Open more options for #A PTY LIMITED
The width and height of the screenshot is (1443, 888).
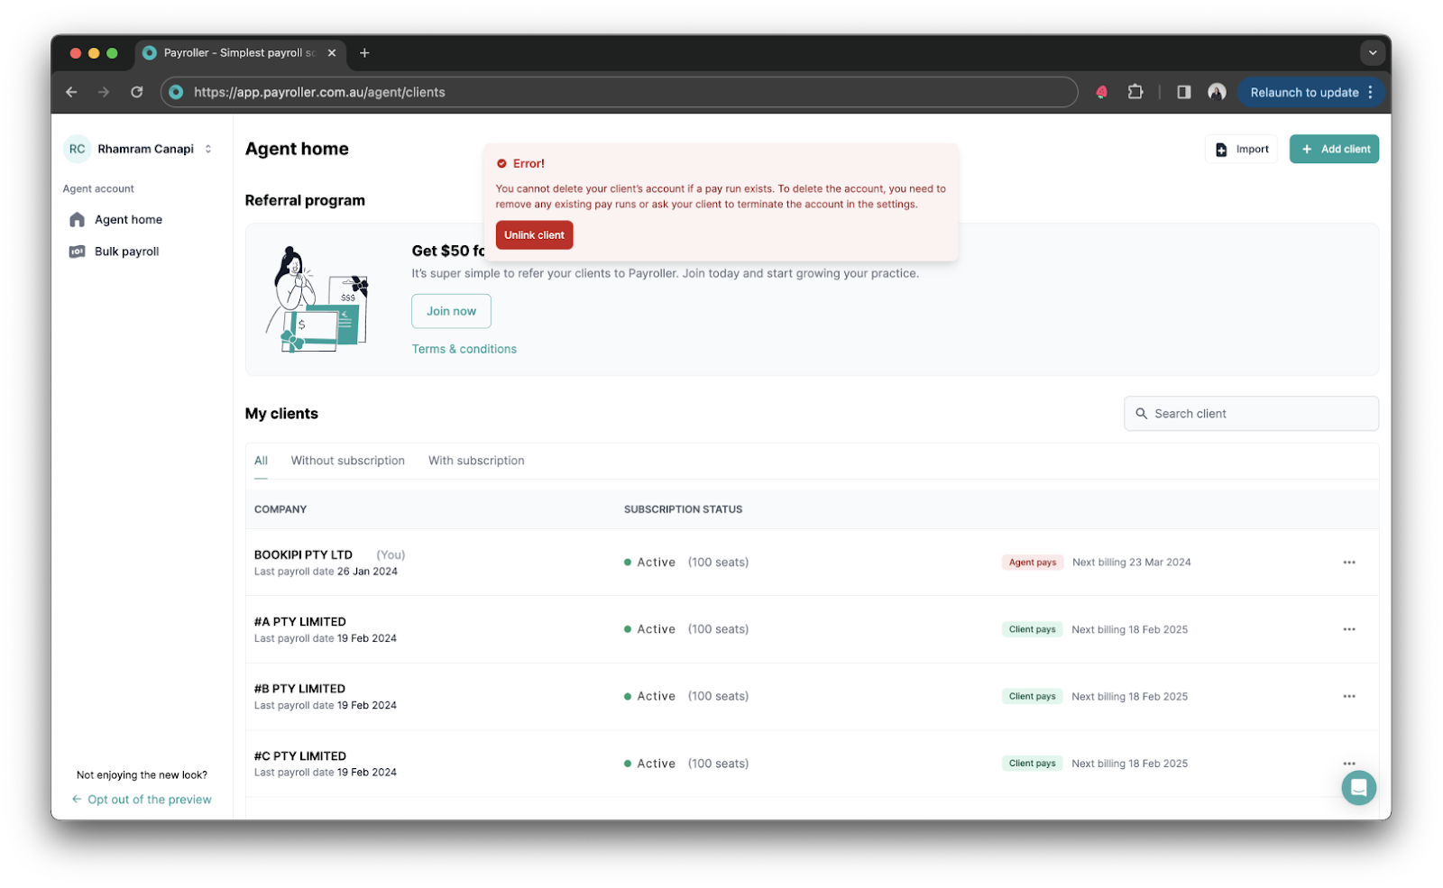tap(1349, 629)
